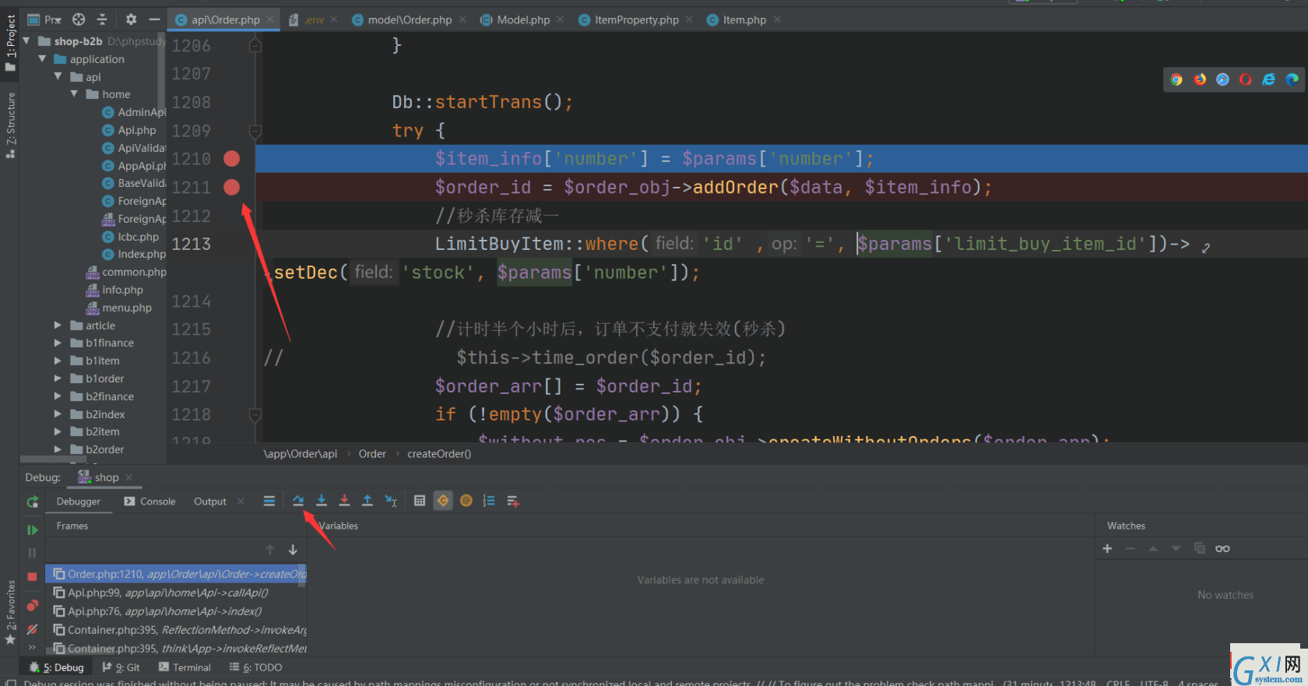Click Show Execution Point icon in debug toolbar

(x=269, y=501)
